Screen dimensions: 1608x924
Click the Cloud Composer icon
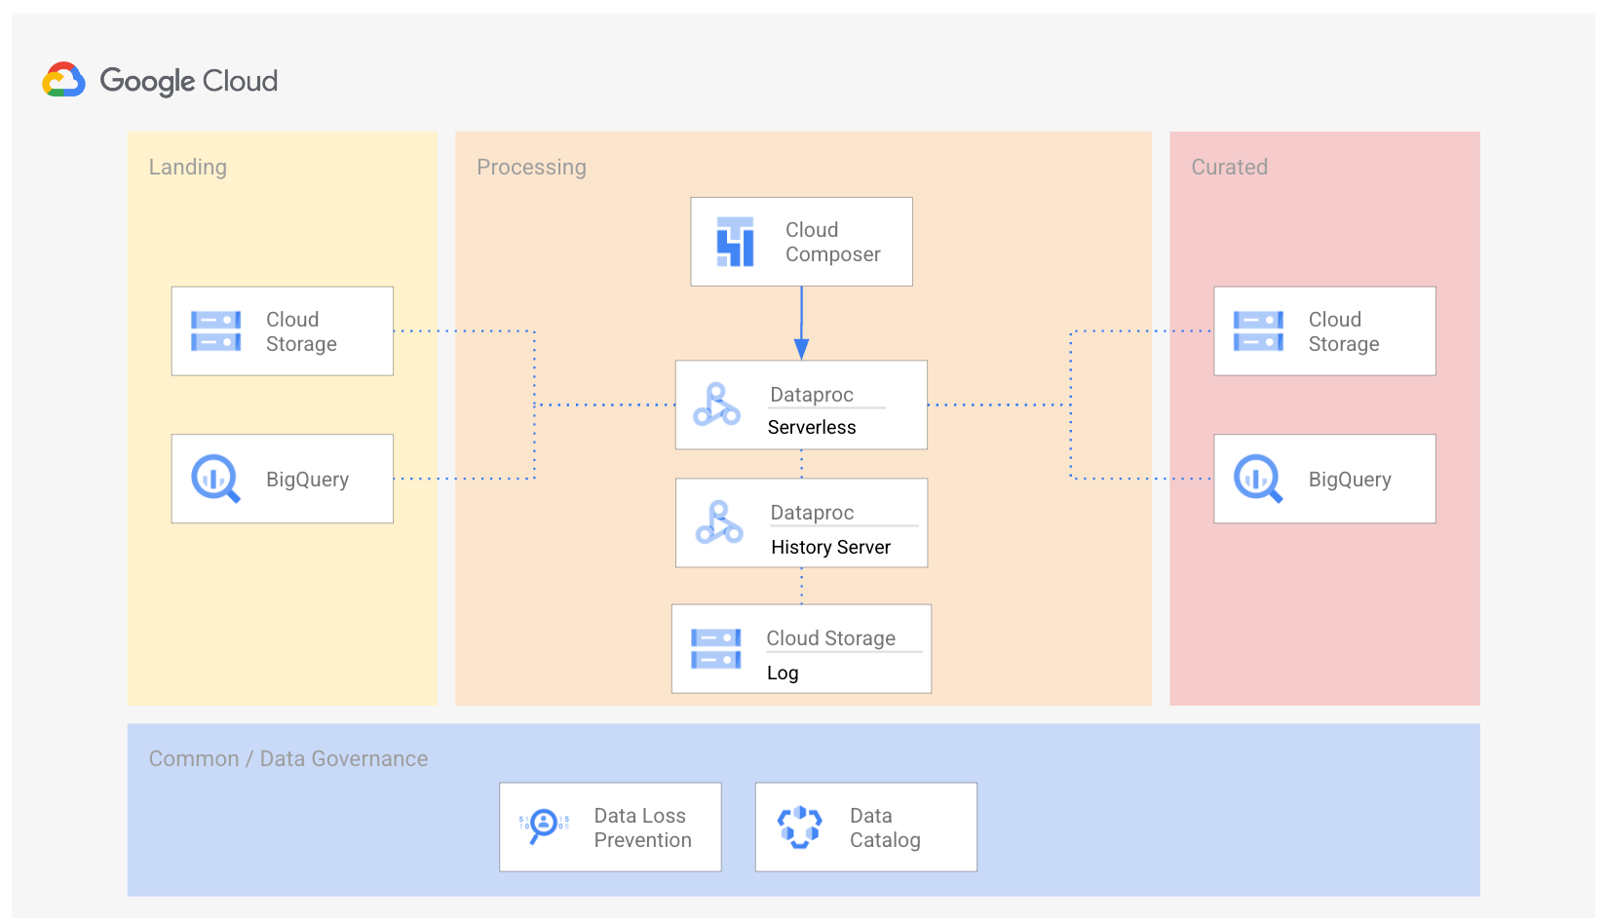pyautogui.click(x=735, y=242)
